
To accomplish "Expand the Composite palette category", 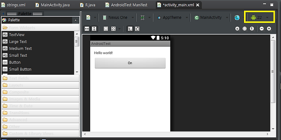I will 41,92.
